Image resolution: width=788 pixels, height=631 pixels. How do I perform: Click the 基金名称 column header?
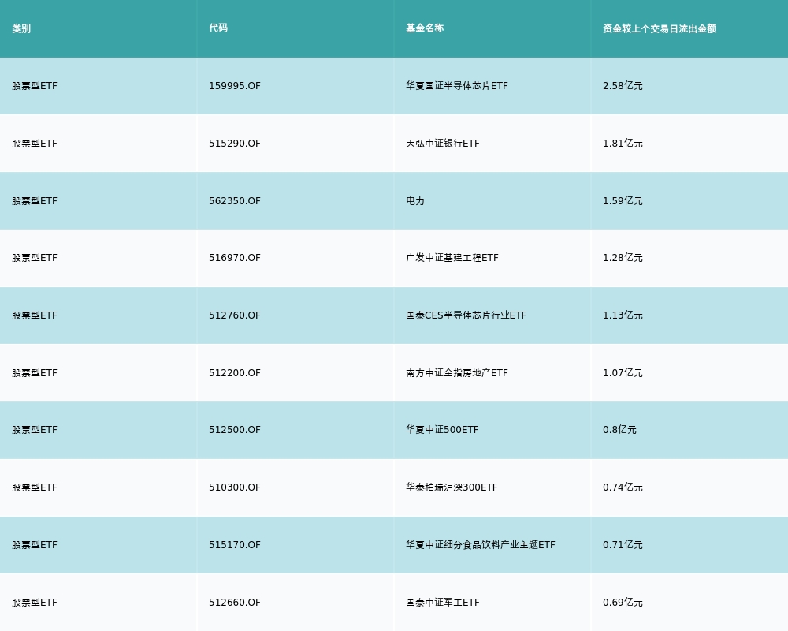tap(425, 28)
